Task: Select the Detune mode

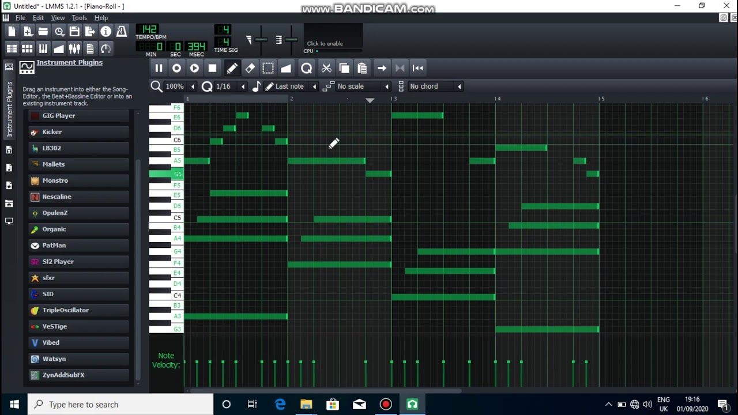Action: pos(285,68)
